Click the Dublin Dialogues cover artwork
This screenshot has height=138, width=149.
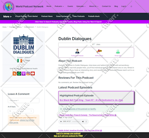24,44
